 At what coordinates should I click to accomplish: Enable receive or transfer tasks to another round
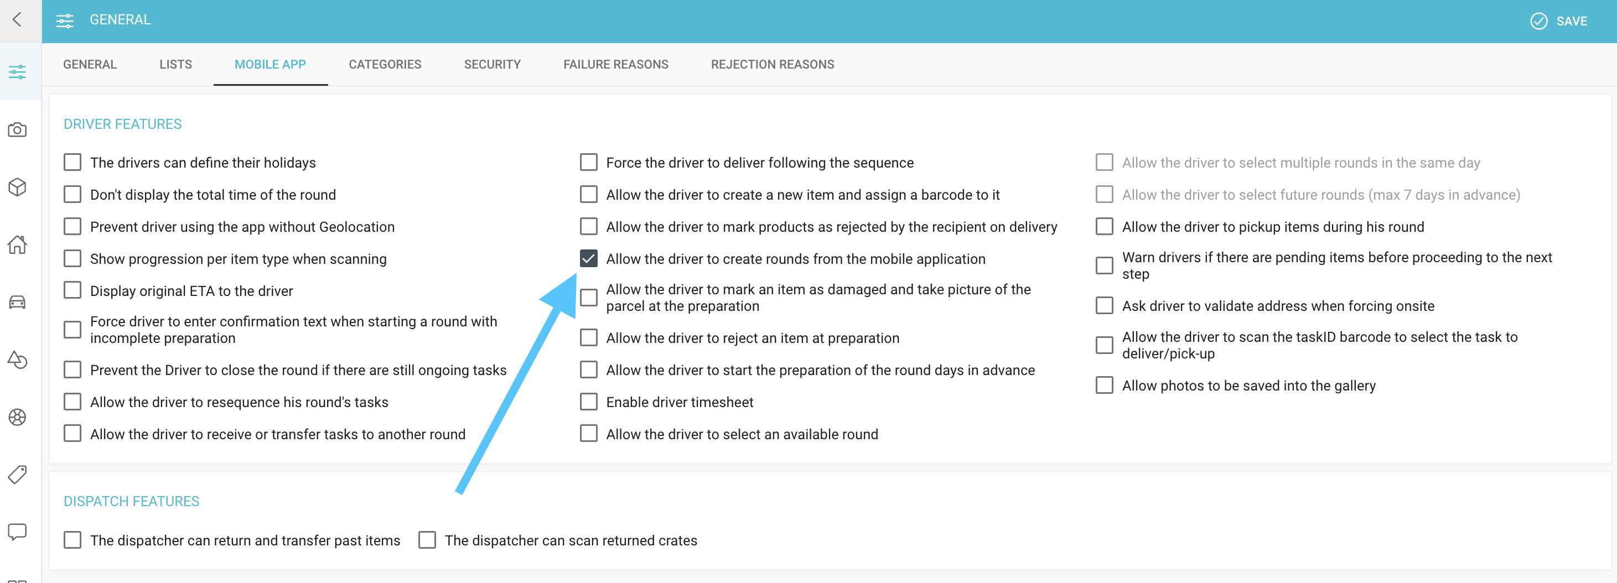73,434
